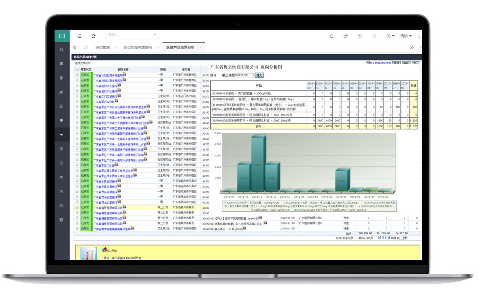The image size is (479, 296).
Task: Open the 新建 dropdown combo box
Action: 132,34
